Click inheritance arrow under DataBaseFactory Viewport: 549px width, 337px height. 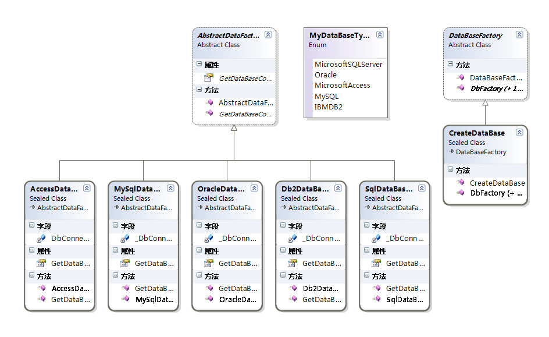(485, 103)
